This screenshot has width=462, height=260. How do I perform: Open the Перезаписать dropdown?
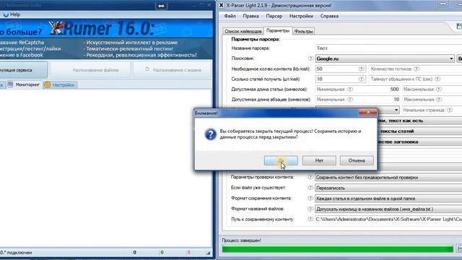pyautogui.click(x=388, y=188)
